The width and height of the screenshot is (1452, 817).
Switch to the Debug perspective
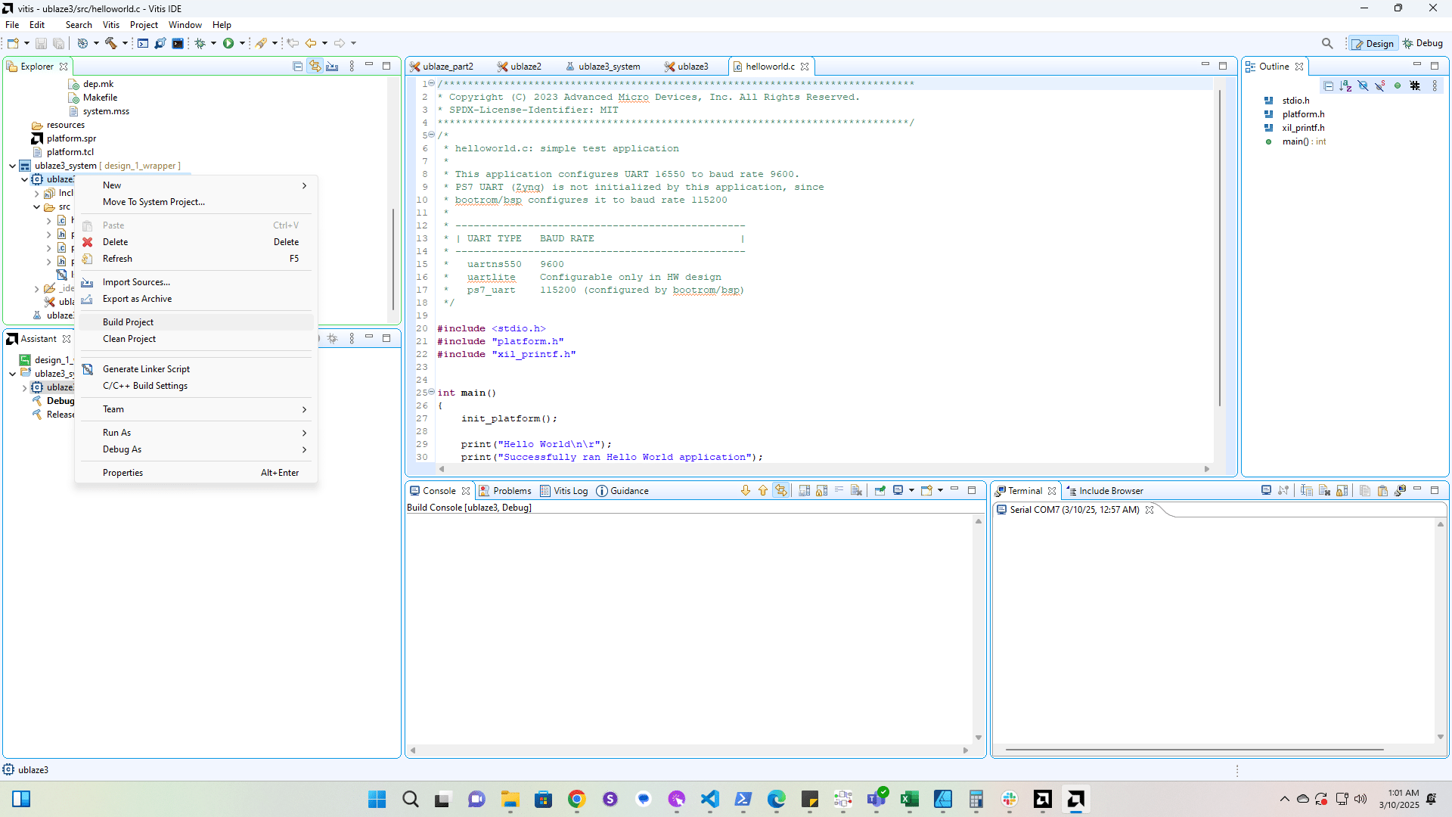coord(1423,43)
